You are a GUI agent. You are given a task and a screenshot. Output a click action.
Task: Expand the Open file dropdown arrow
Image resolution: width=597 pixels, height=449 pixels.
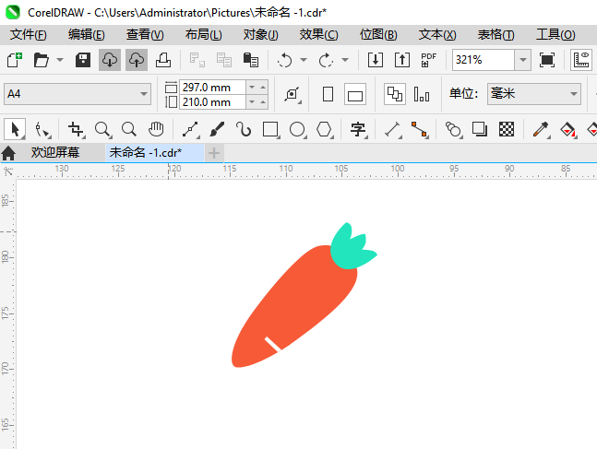coord(60,60)
